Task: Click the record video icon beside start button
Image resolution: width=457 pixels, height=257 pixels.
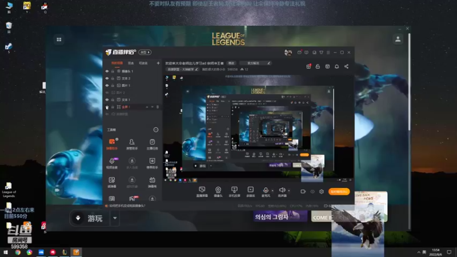Action: pyautogui.click(x=303, y=191)
